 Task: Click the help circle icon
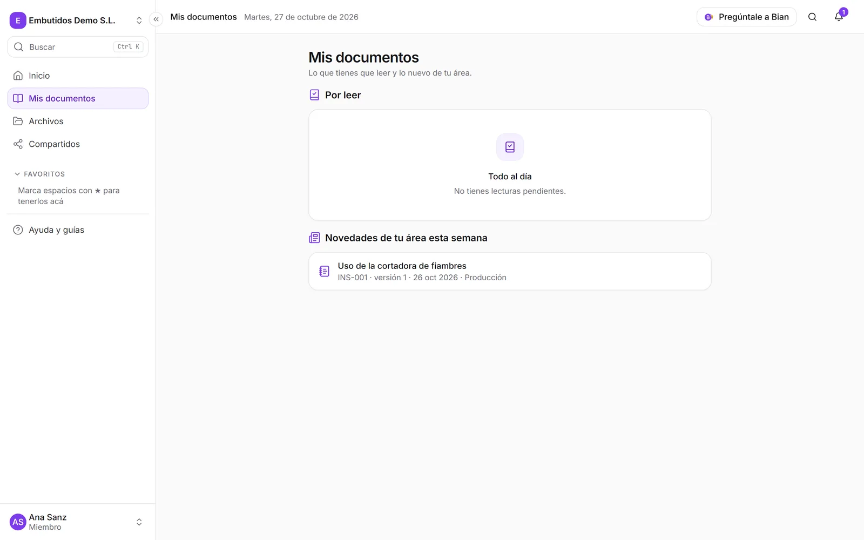18,230
